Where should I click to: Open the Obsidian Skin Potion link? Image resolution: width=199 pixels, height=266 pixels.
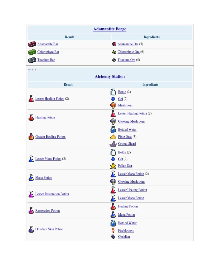(x=49, y=229)
